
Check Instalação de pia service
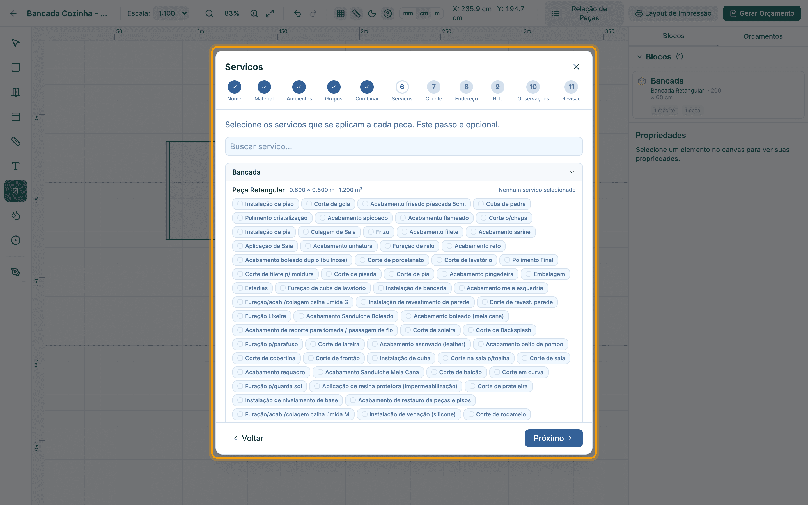point(264,232)
